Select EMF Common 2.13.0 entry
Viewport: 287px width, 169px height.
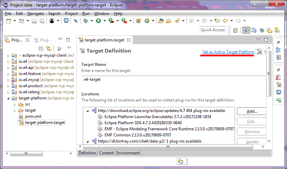click(138, 135)
